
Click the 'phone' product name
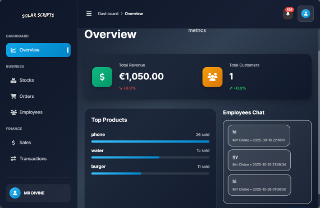coord(98,134)
